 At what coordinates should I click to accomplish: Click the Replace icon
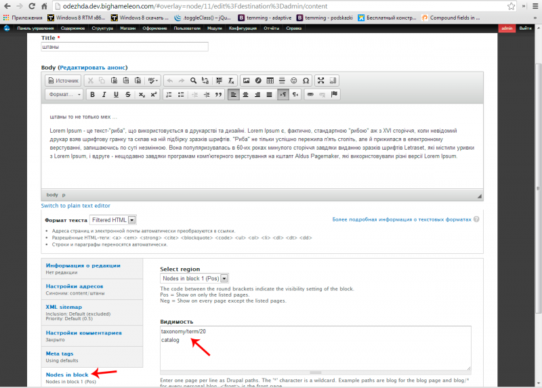click(205, 81)
